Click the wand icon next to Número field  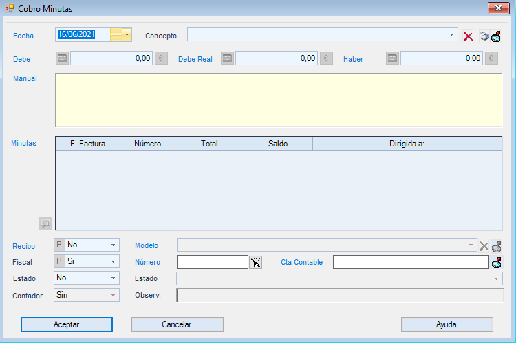coord(256,262)
